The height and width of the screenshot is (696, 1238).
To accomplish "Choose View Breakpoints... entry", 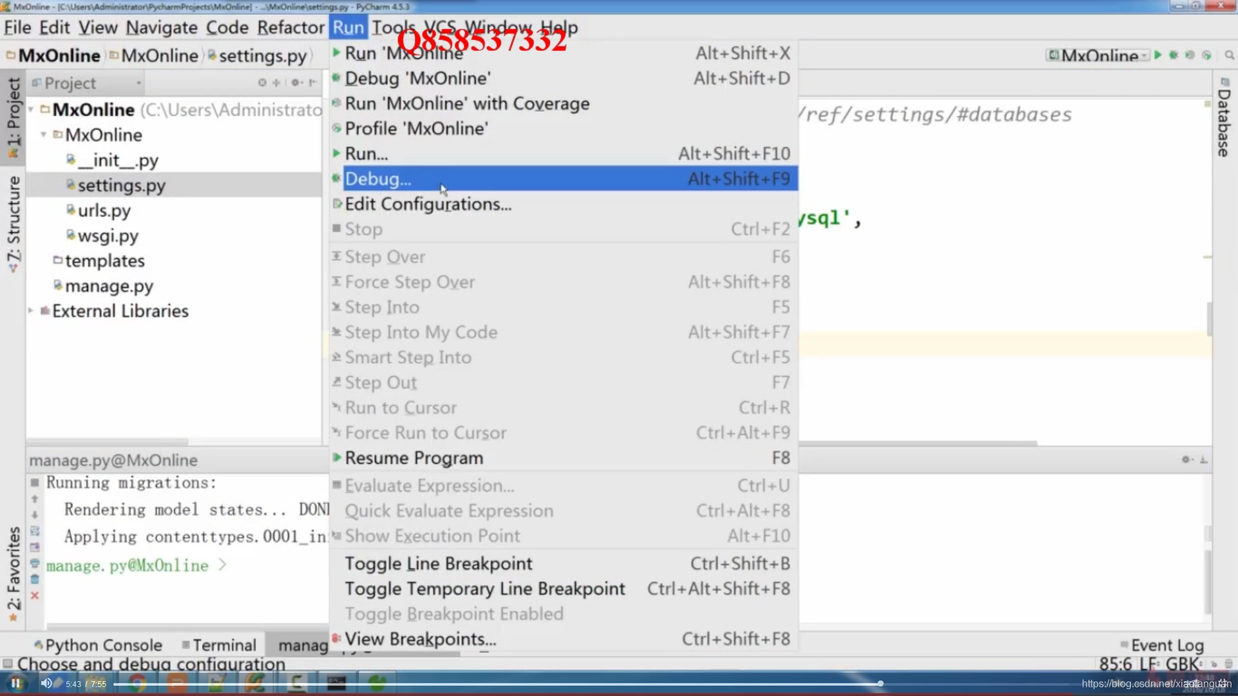I will pyautogui.click(x=564, y=639).
